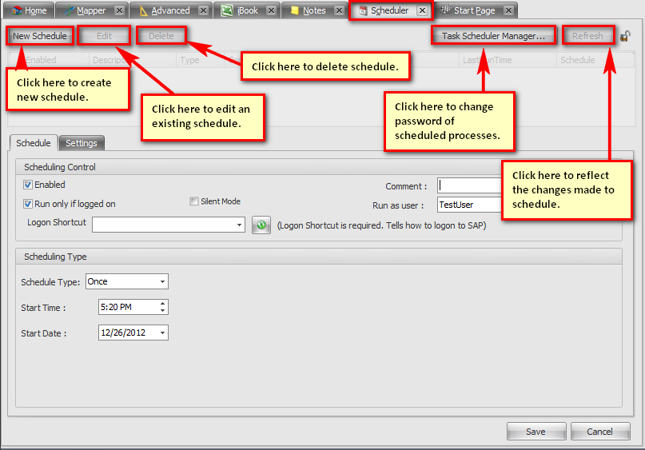Open the Schedule Type dropdown
Viewport: 645px width, 450px height.
tap(163, 281)
